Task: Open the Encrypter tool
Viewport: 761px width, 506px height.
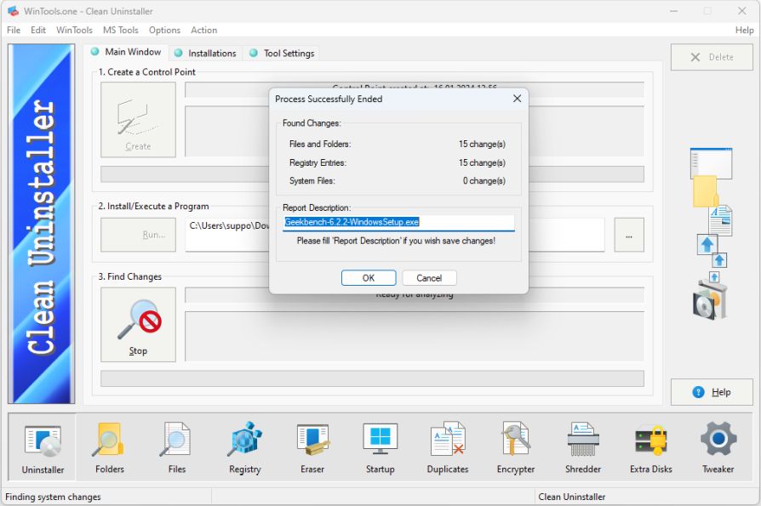Action: (x=516, y=446)
